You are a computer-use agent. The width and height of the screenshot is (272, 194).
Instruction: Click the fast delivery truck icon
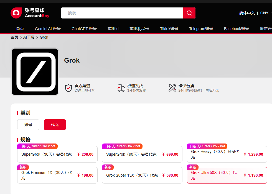pyautogui.click(x=121, y=88)
